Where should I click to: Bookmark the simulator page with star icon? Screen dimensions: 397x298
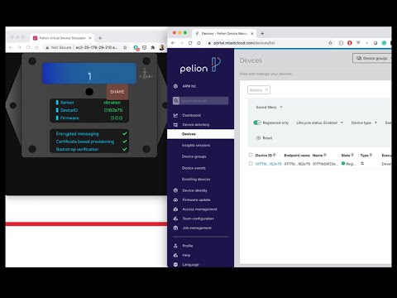pos(125,47)
